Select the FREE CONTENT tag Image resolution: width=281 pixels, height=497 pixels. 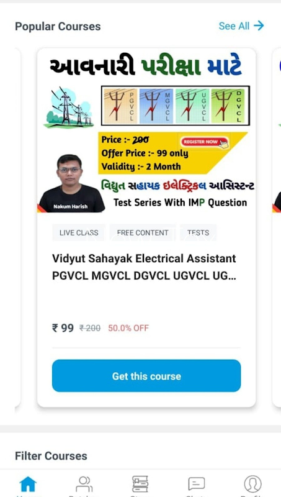tap(143, 232)
